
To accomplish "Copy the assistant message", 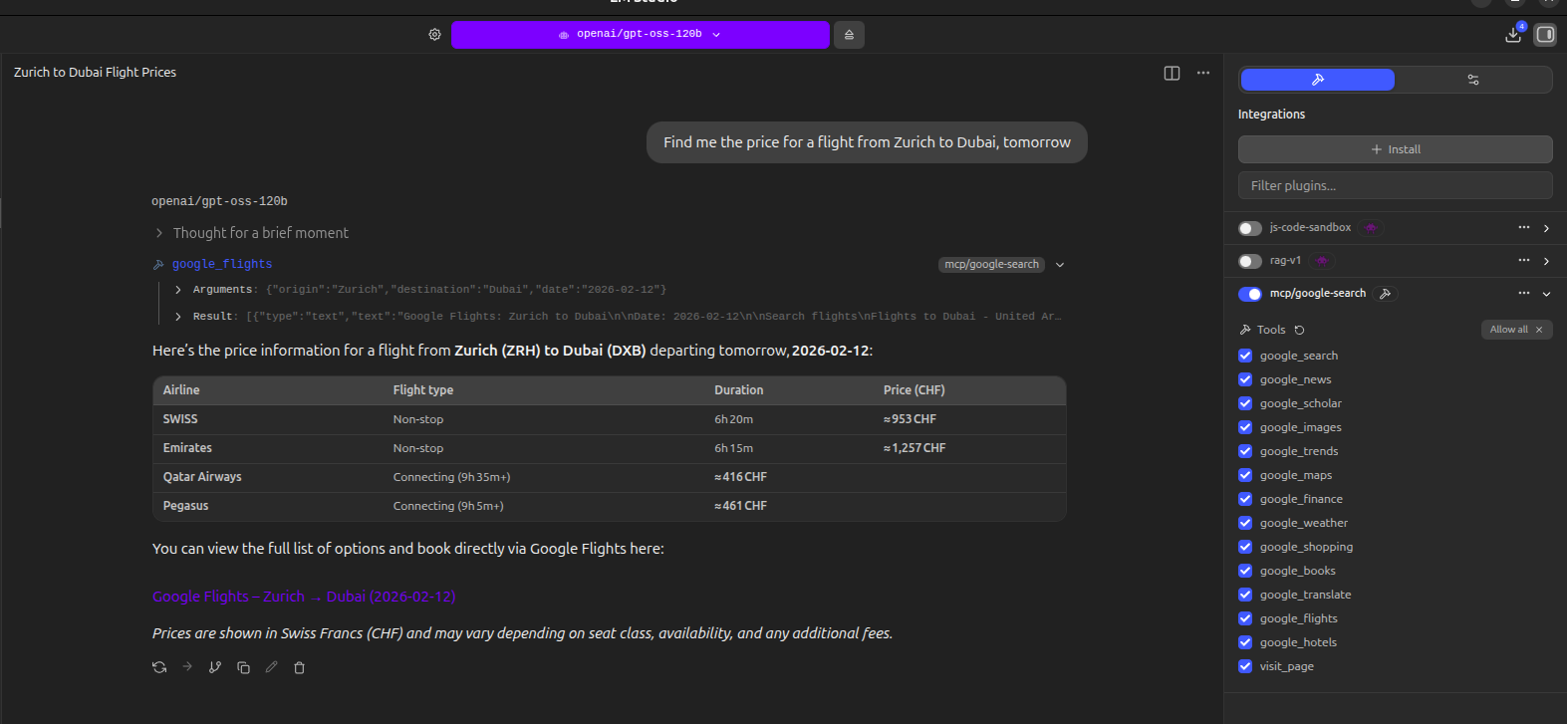I will pos(243,667).
